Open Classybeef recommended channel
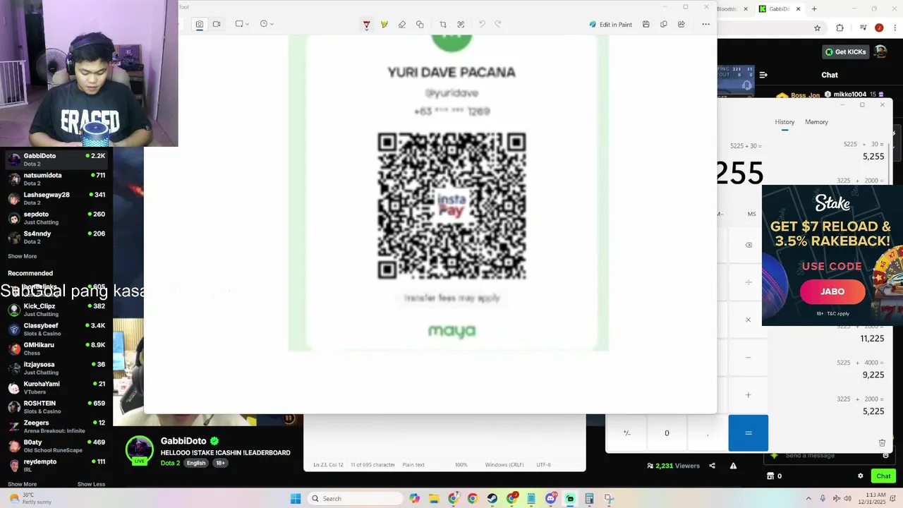903x508 pixels. 56,329
